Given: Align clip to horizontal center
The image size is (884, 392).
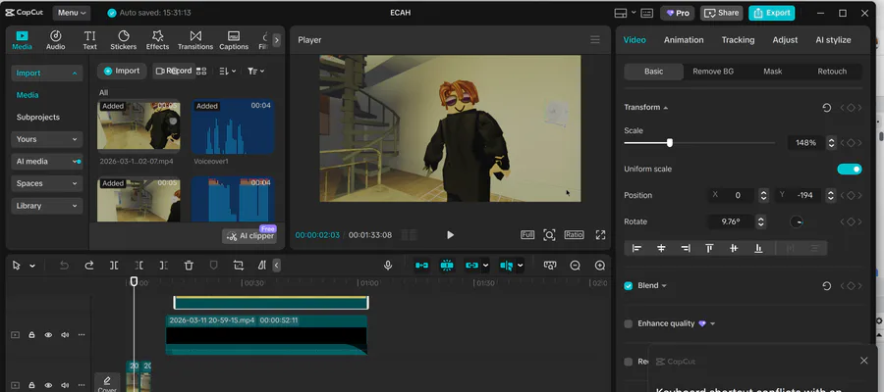Looking at the screenshot, I should pyautogui.click(x=661, y=248).
